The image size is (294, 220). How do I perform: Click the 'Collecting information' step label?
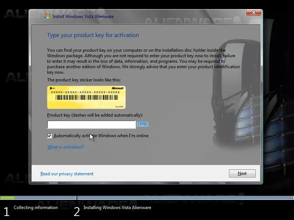coord(36,208)
